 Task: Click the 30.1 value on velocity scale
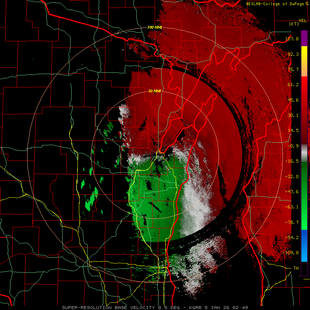(x=293, y=115)
